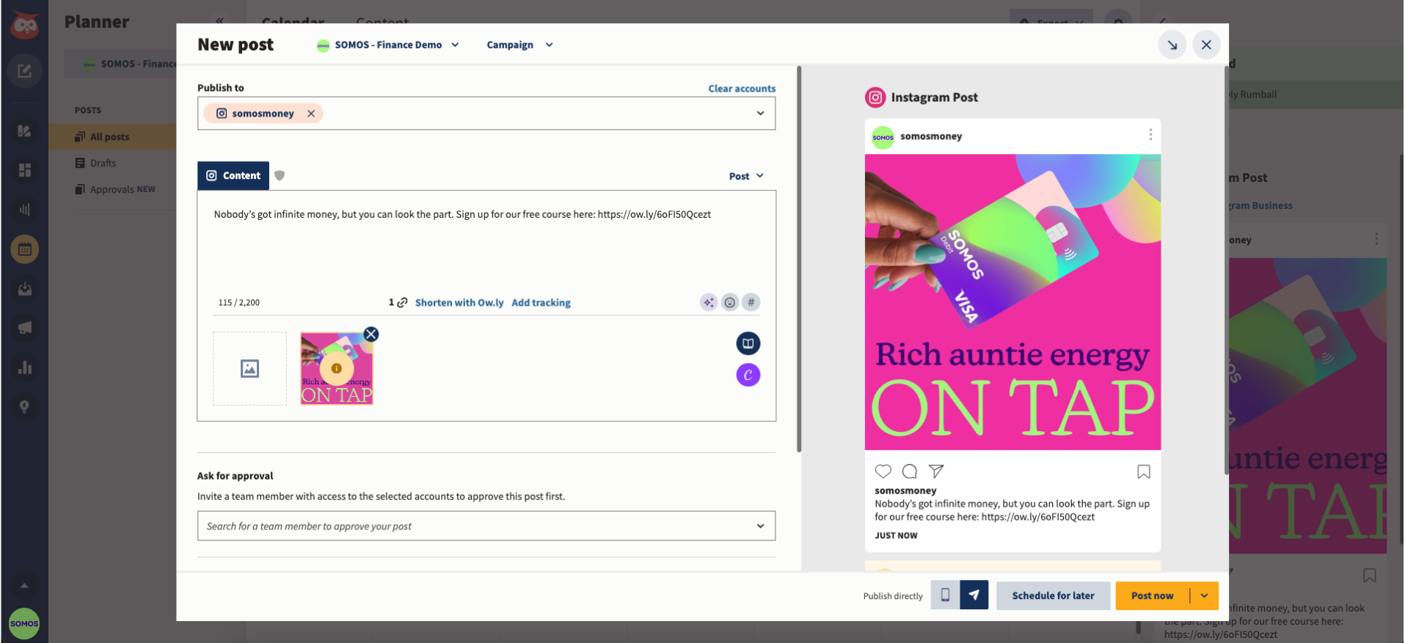1405x643 pixels.
Task: Click the Publish to label
Action: 220,88
